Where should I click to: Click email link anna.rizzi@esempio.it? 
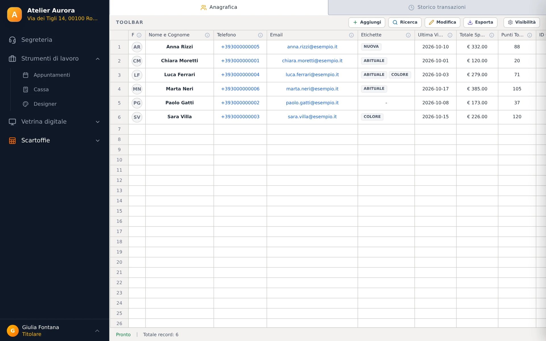coord(312,47)
